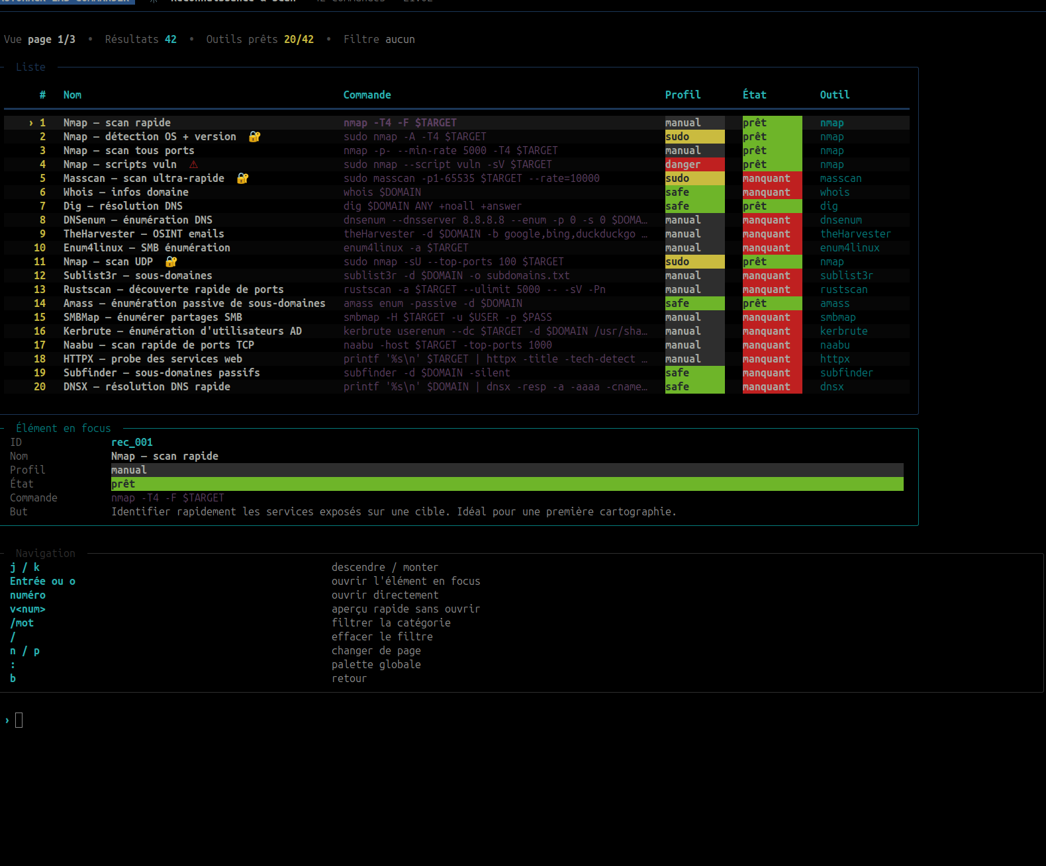Click the n / p page shortcut
This screenshot has width=1046, height=866.
pos(24,651)
